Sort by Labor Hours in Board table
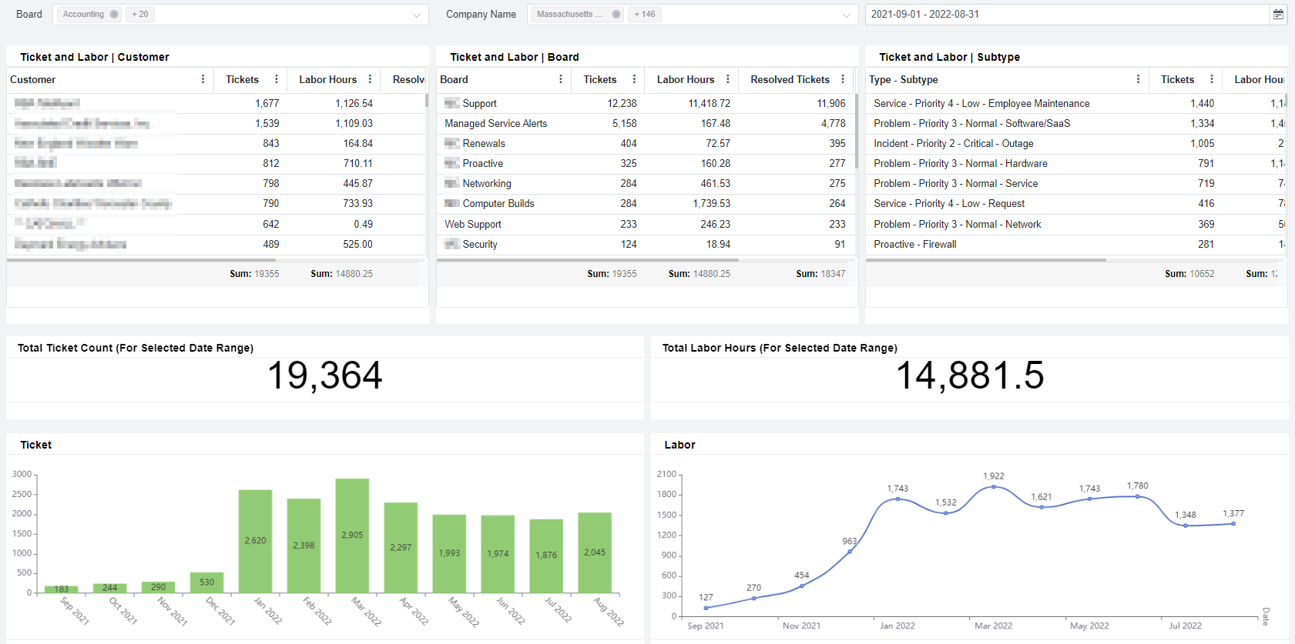Screen dimensions: 1295x644 685,79
